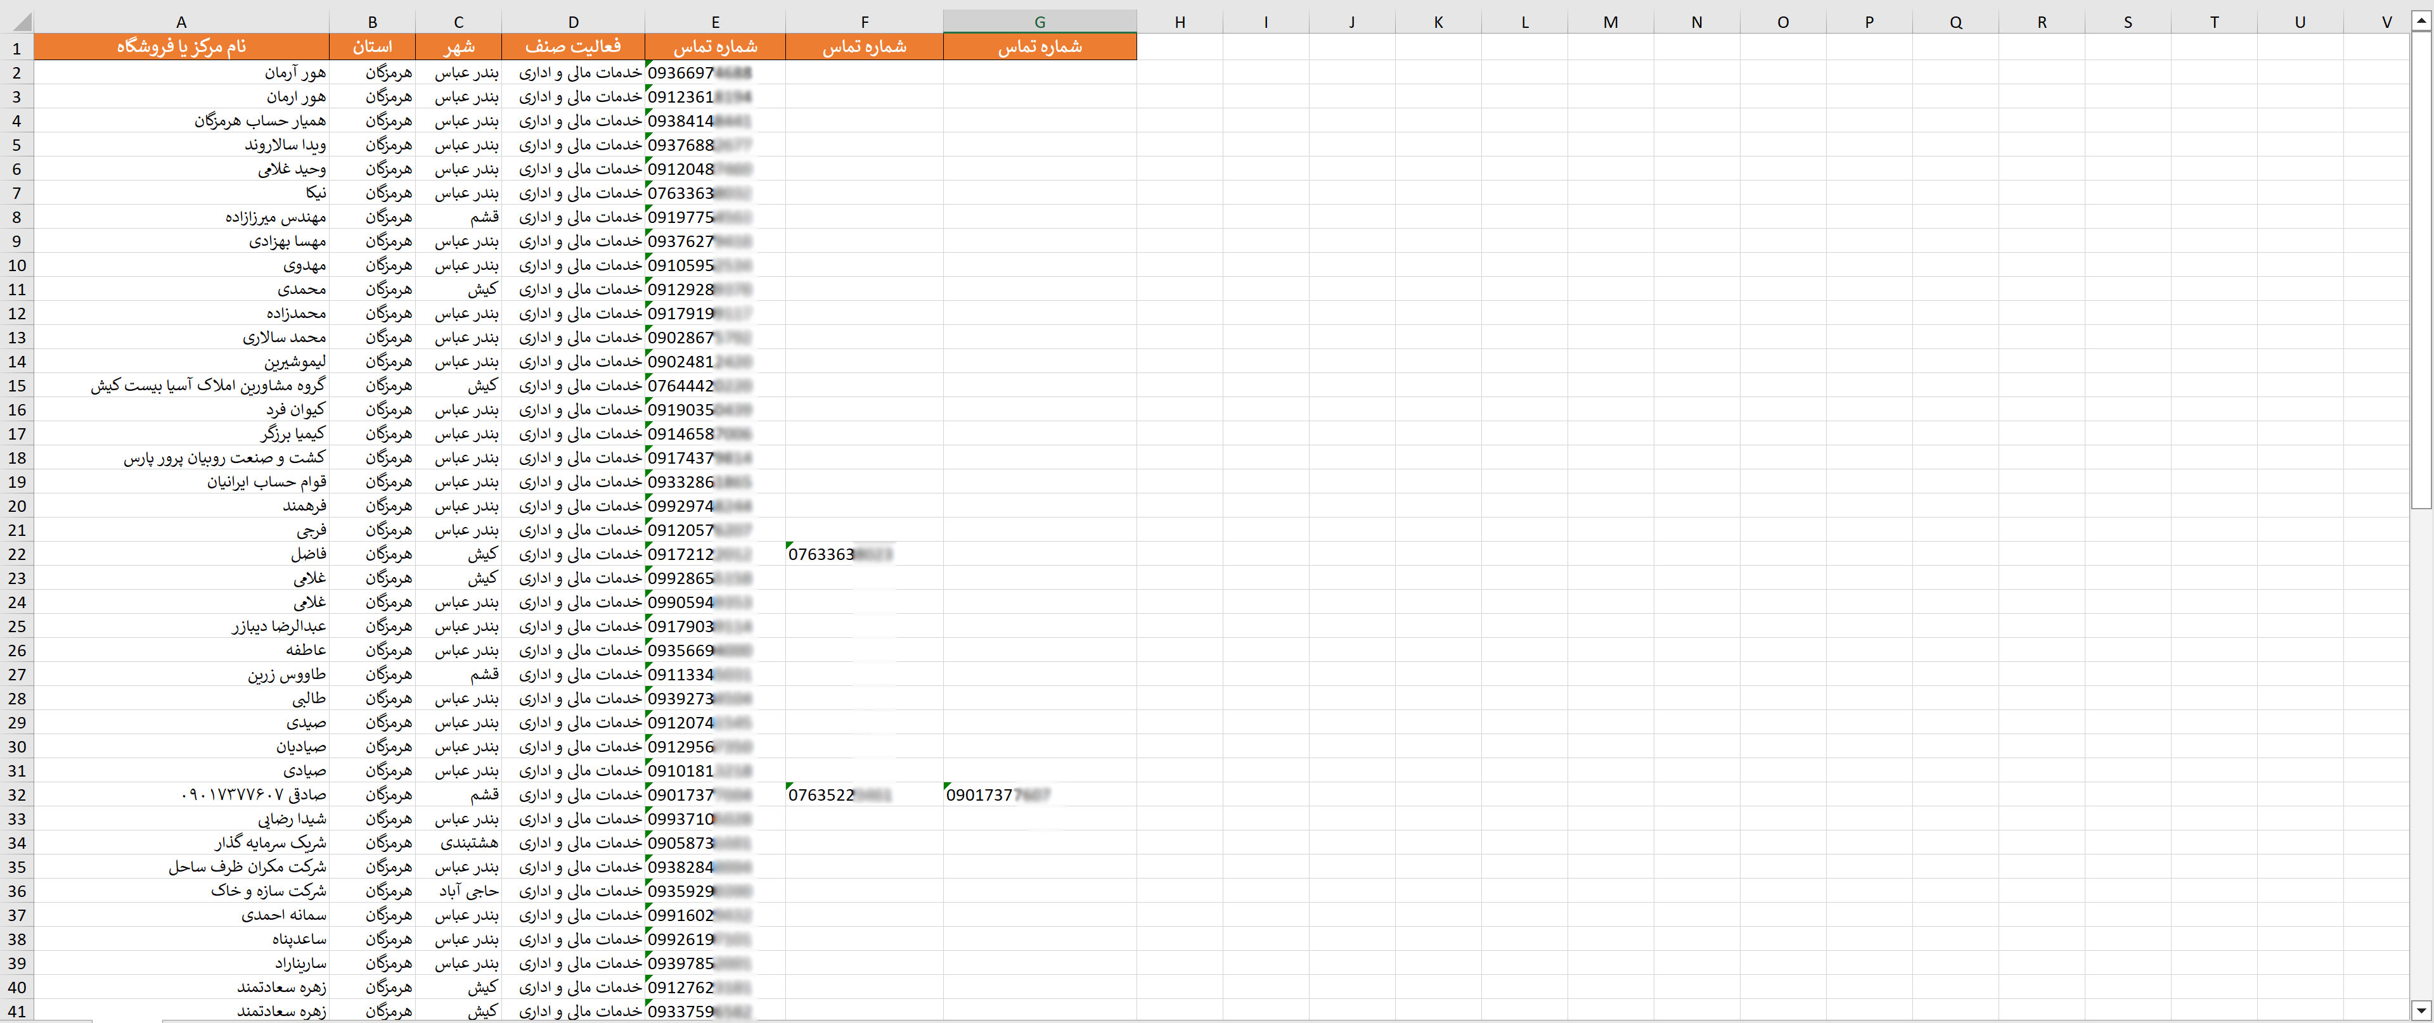The width and height of the screenshot is (2434, 1023).
Task: Click header cell "نام مرکز یا فروشگاه"
Action: pos(181,48)
